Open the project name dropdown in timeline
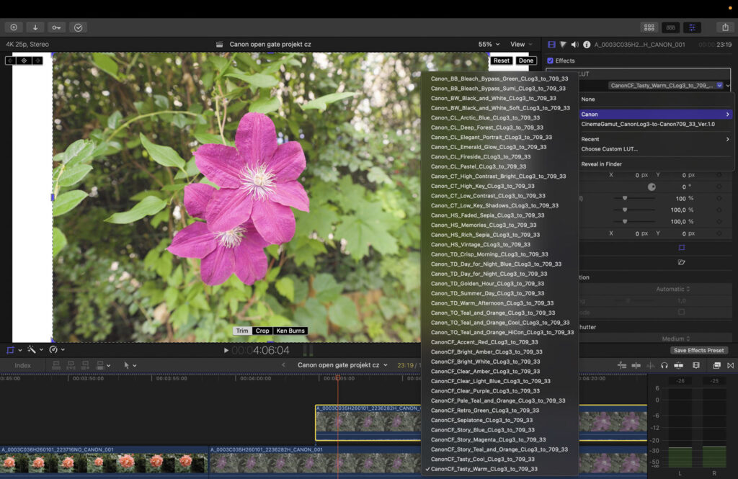 (342, 365)
